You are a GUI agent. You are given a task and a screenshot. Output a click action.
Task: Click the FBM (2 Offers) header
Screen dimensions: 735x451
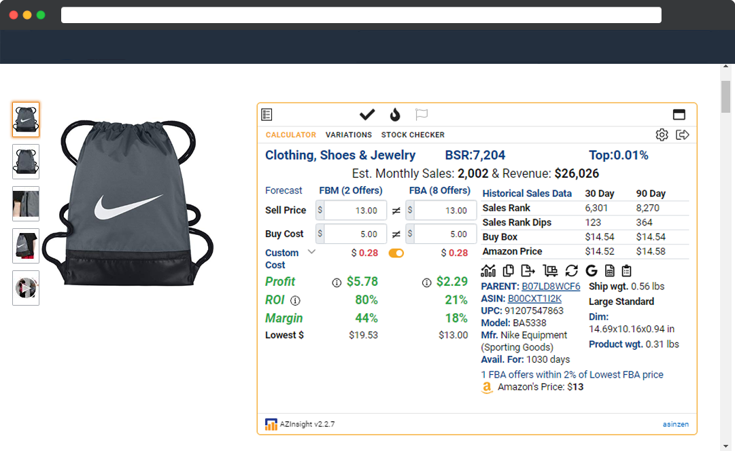pos(351,191)
